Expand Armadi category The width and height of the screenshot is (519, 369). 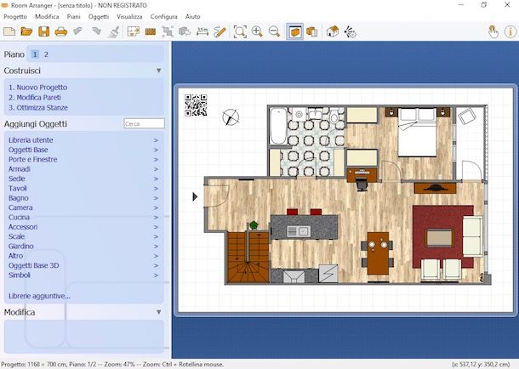click(83, 169)
